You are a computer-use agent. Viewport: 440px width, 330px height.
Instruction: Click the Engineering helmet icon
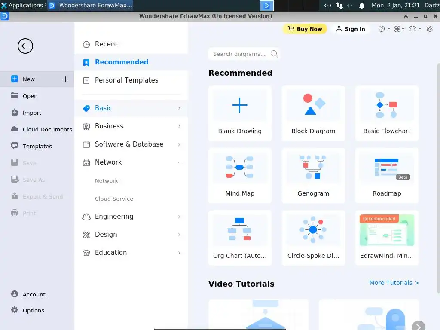point(86,217)
